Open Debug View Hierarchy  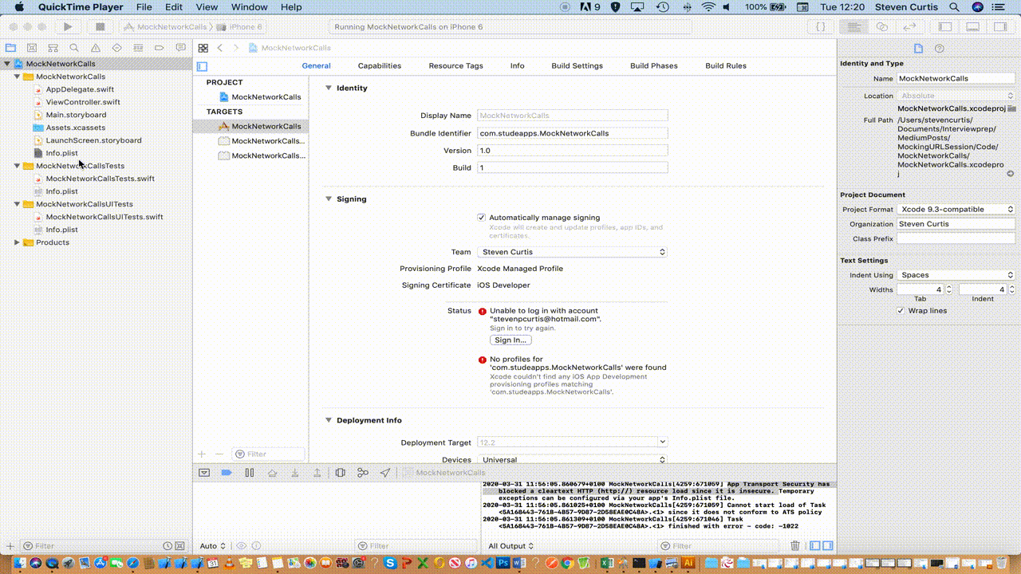[x=341, y=473]
